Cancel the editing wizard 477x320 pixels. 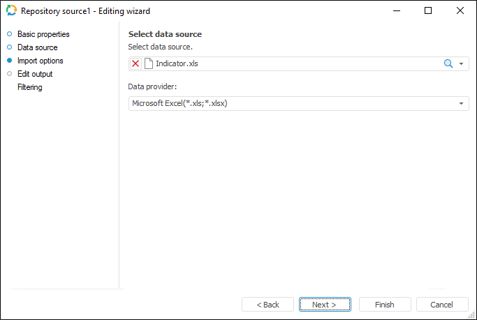[442, 305]
